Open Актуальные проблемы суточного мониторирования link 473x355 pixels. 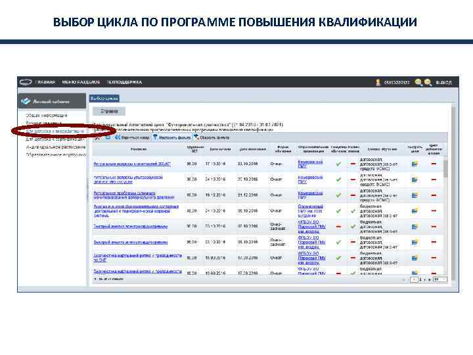point(134,195)
